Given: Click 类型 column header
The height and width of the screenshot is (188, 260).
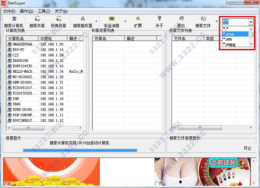Looking at the screenshot, I should (x=212, y=38).
